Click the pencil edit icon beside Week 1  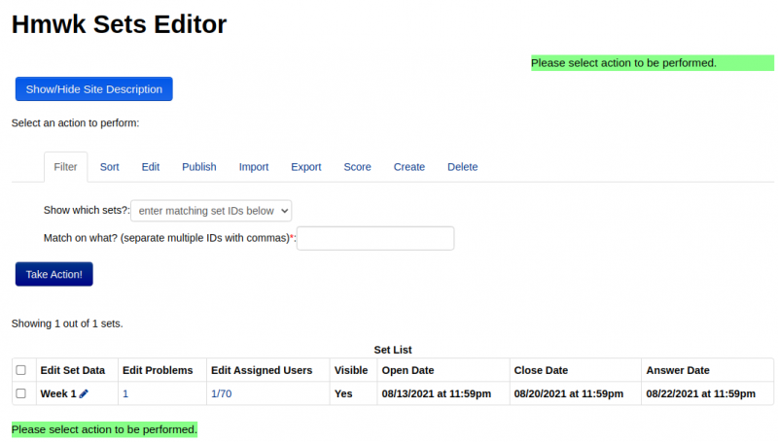[x=84, y=393]
